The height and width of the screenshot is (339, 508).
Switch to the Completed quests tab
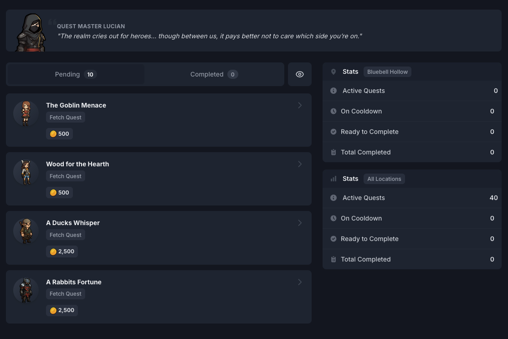[x=214, y=74]
